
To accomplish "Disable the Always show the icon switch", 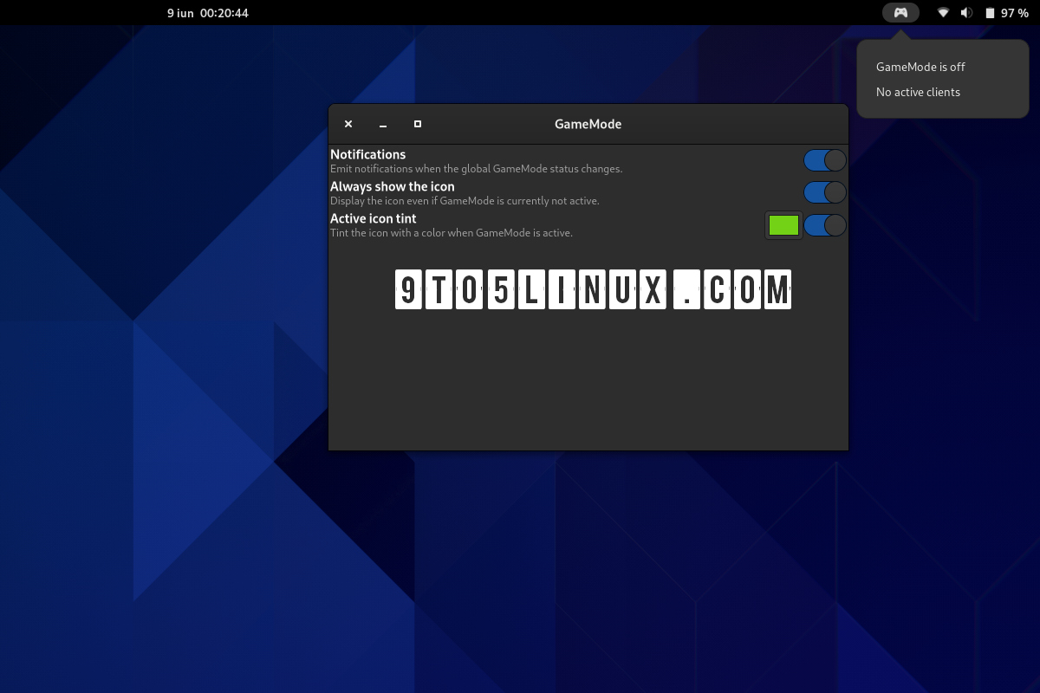I will pos(824,191).
